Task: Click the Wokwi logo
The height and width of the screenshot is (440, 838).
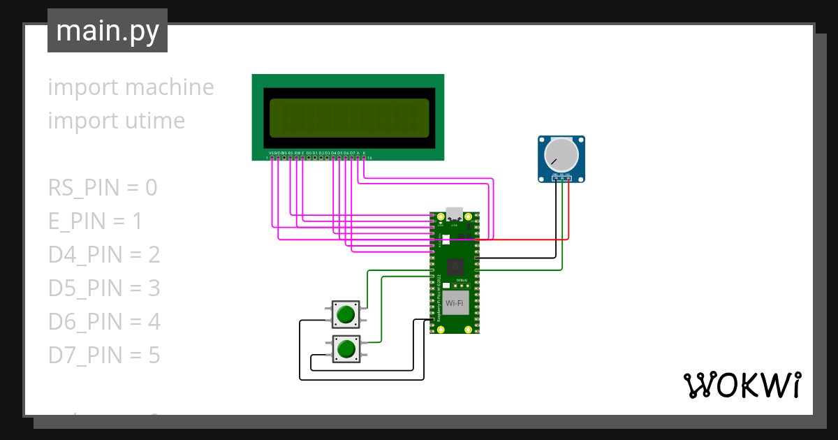Action: pos(744,384)
